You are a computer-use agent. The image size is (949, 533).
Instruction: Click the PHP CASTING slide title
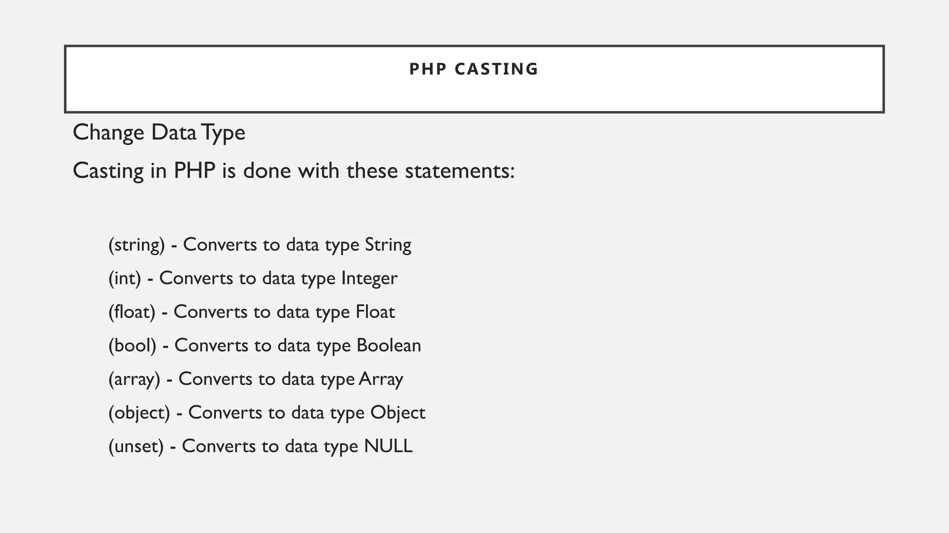tap(474, 69)
